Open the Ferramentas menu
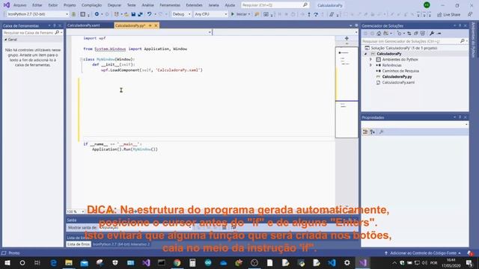The height and width of the screenshot is (269, 479). tap(170, 5)
